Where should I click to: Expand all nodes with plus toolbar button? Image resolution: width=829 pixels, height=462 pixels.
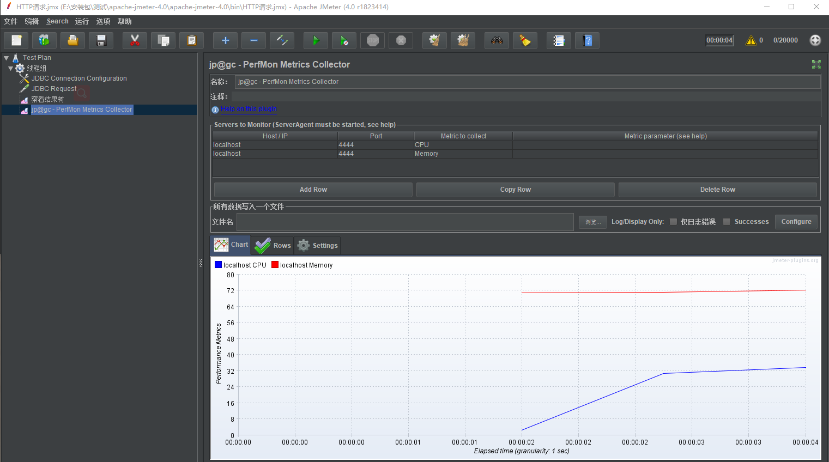[x=225, y=41]
